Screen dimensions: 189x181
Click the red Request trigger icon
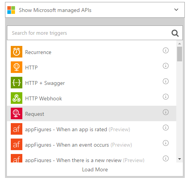coord(17,113)
